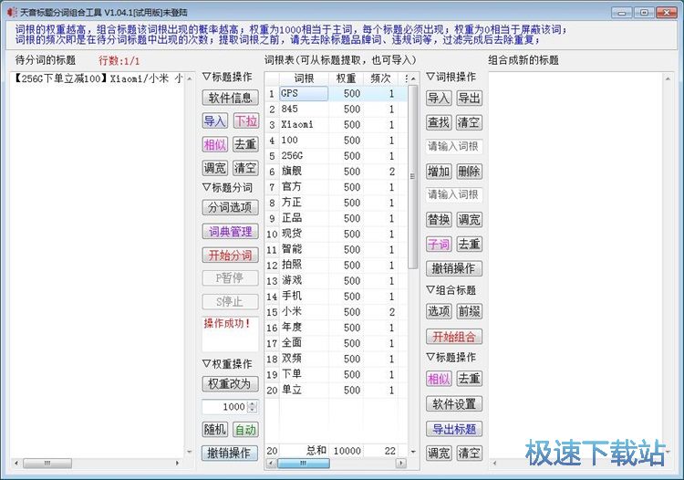The width and height of the screenshot is (684, 480).
Task: Click the 增加 add root button
Action: click(439, 172)
